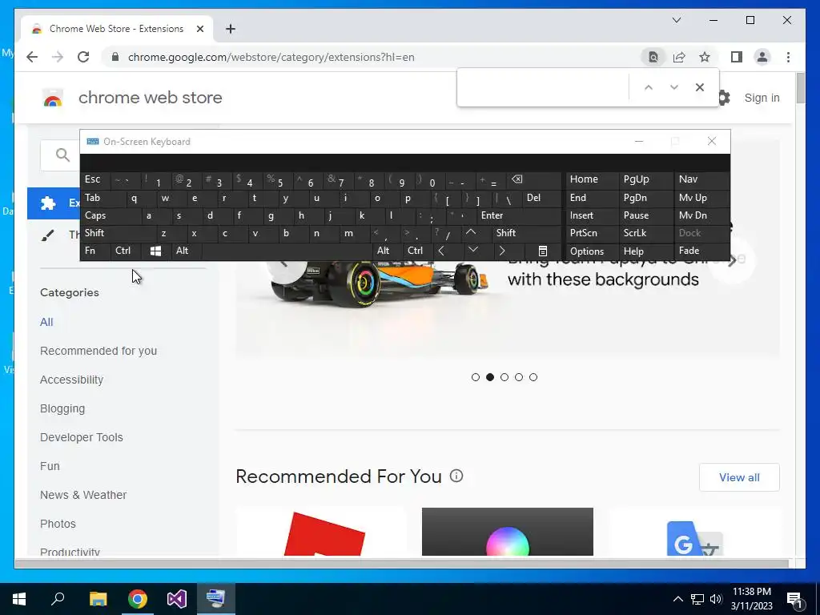Bookmark this page with the star icon
Viewport: 820px width, 615px height.
pos(705,57)
